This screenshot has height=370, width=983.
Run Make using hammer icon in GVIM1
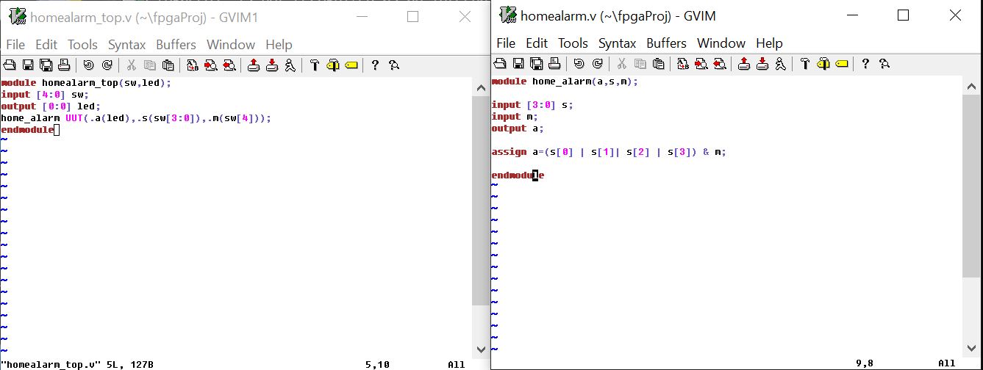[314, 65]
